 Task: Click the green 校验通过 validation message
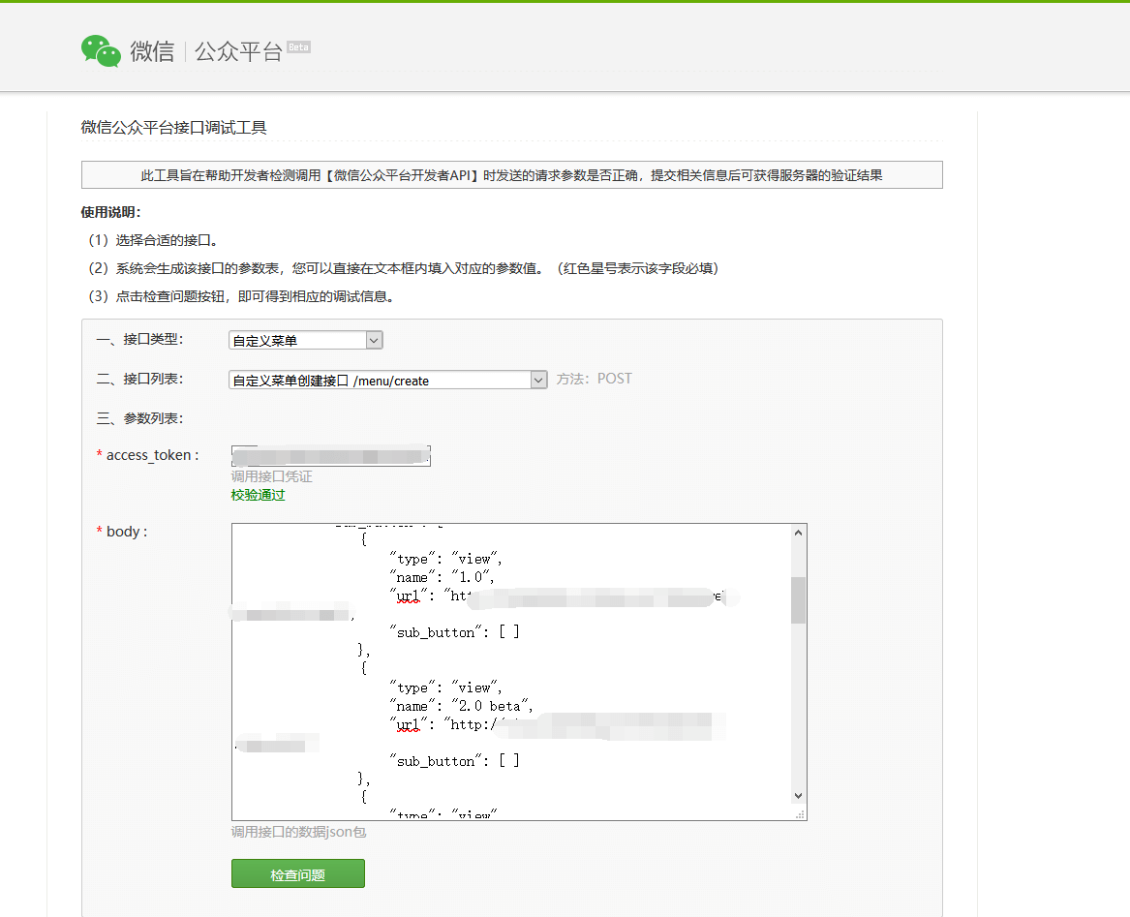pos(258,496)
